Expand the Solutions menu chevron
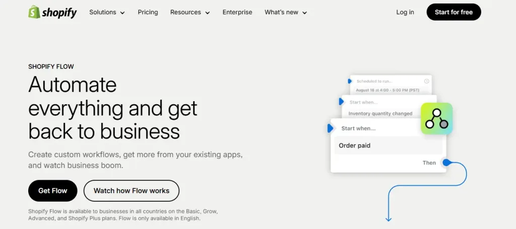Image resolution: width=516 pixels, height=229 pixels. 122,13
